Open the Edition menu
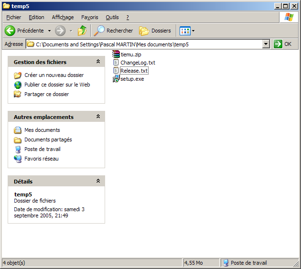This screenshot has height=269, width=301. (x=36, y=17)
